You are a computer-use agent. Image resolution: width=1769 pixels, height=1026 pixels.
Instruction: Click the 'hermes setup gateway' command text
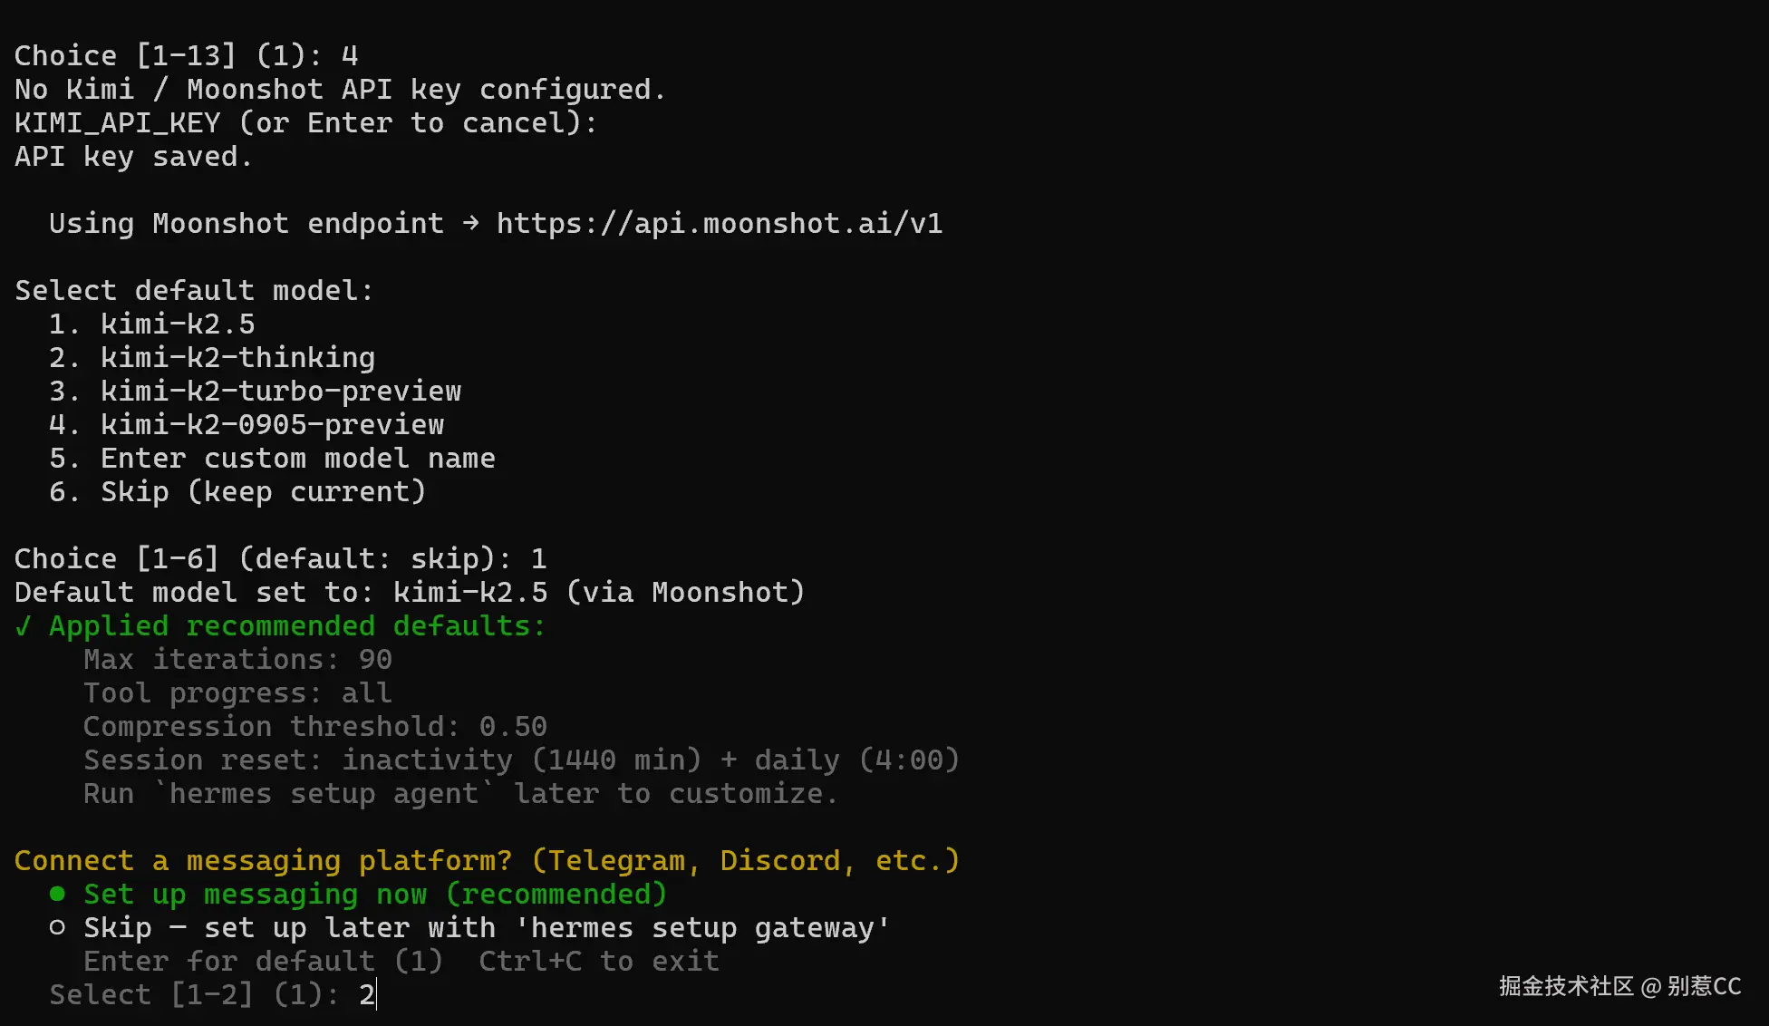[x=702, y=928]
